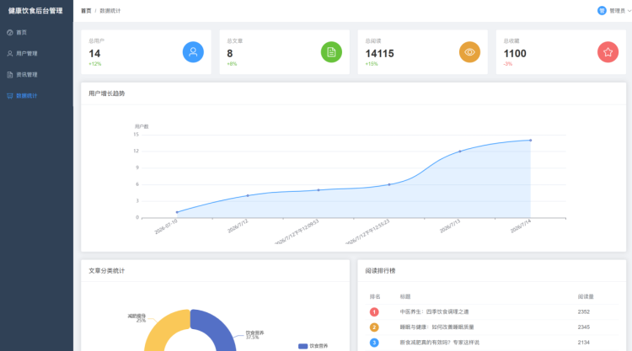Image resolution: width=632 pixels, height=351 pixels.
Task: Click the 标题 column header
Action: [x=405, y=296]
